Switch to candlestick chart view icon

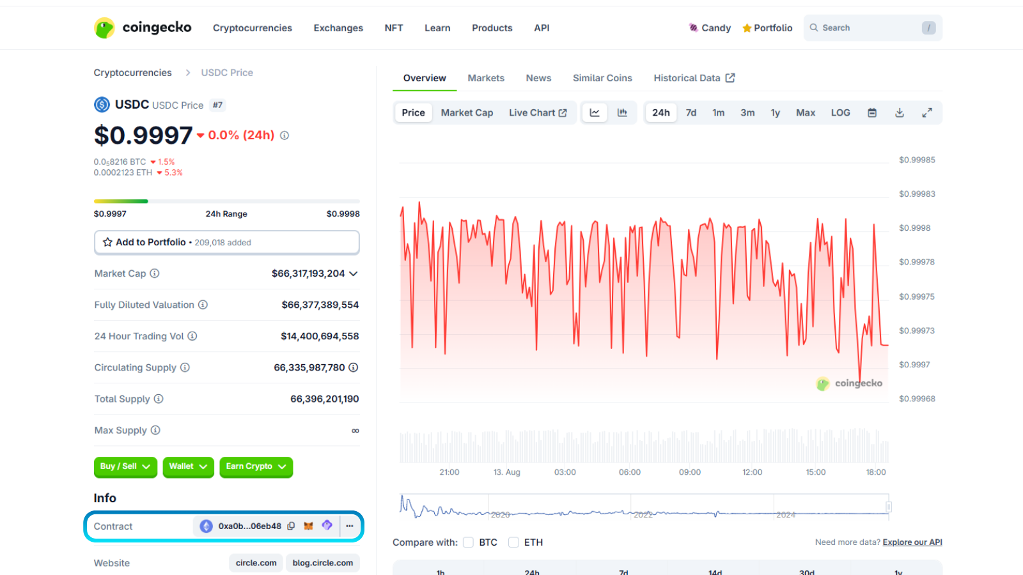point(622,112)
